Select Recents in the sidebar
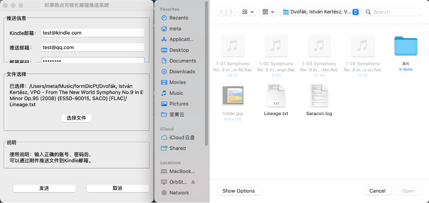 179,18
